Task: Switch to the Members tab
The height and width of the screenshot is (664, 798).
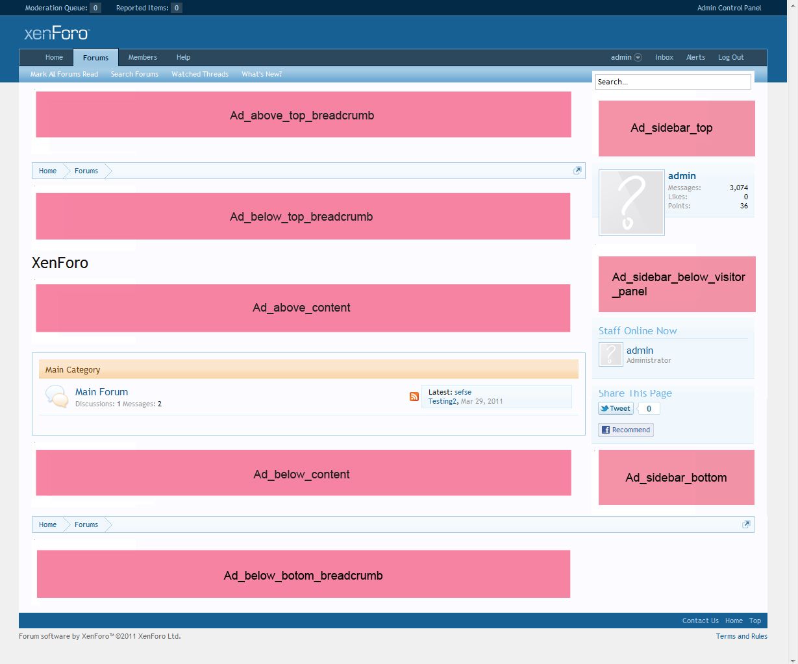Action: pyautogui.click(x=142, y=57)
